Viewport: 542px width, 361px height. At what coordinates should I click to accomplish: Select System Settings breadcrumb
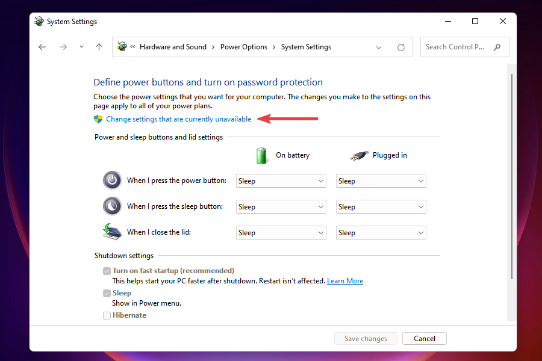point(306,47)
